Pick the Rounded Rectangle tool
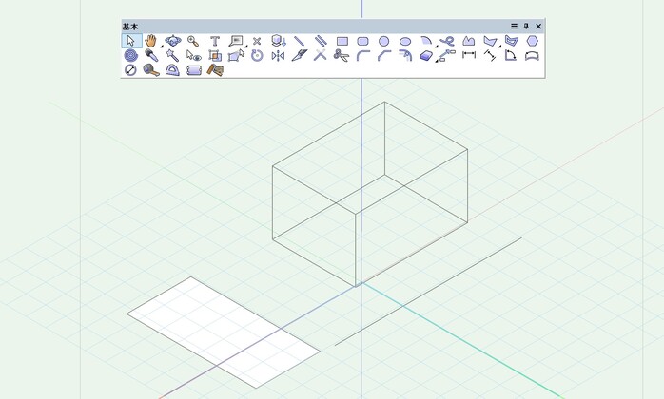The width and height of the screenshot is (664, 399). click(x=362, y=41)
